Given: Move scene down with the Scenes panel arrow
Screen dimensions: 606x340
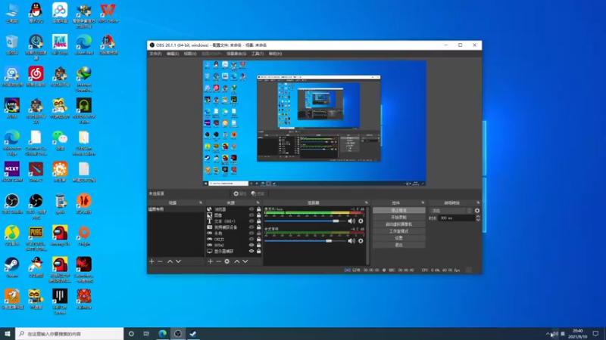Looking at the screenshot, I should click(178, 261).
